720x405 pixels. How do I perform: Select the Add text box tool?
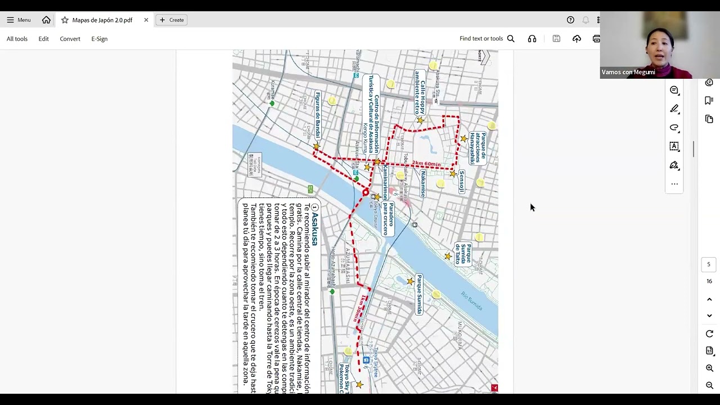[674, 146]
